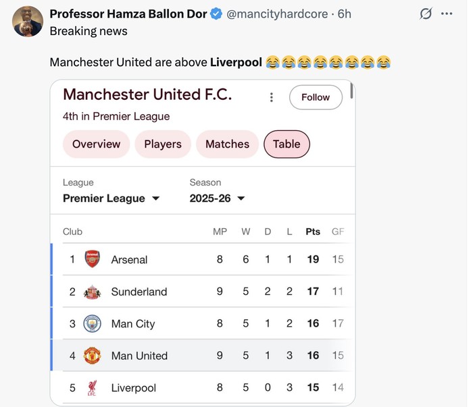Switch to the Players tab
Viewport: 473px width, 407px height.
click(163, 144)
